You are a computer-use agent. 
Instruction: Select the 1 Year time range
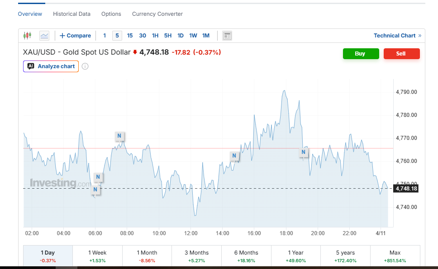coord(296,256)
